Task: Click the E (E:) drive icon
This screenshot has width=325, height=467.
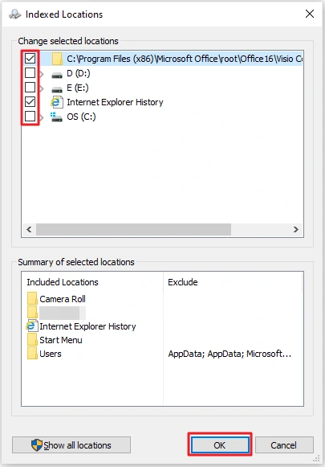Action: 57,89
